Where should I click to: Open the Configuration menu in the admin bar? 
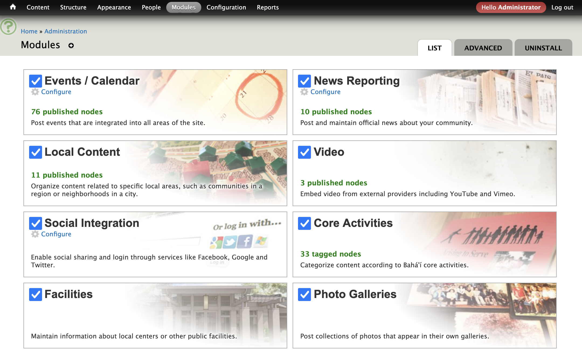(226, 7)
